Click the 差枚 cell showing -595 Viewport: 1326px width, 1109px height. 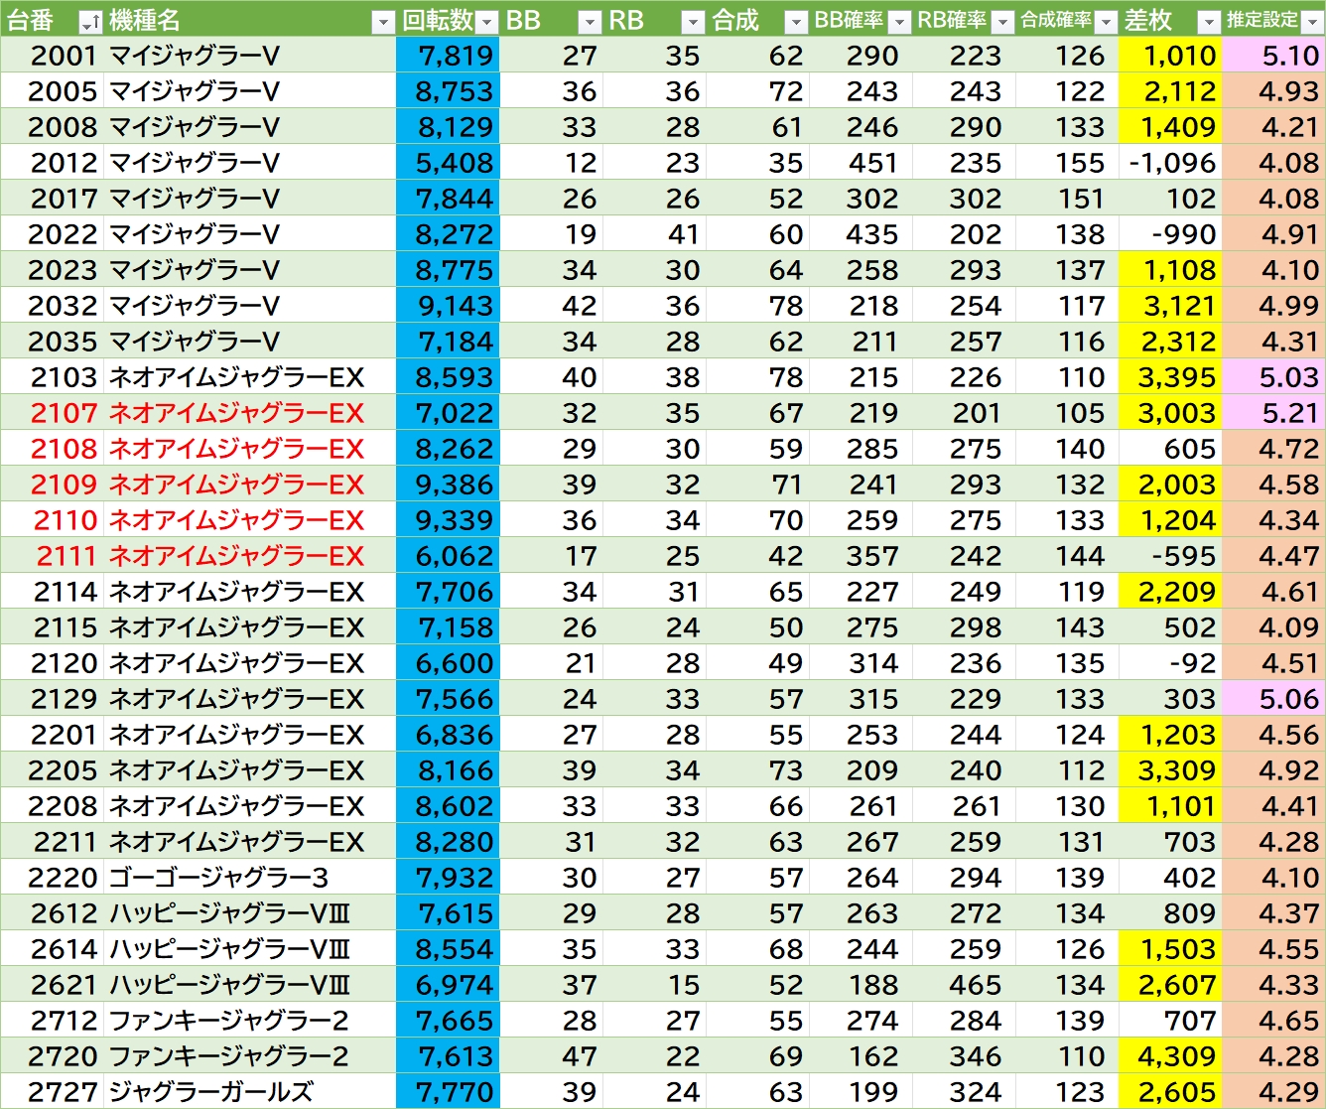coord(1170,556)
